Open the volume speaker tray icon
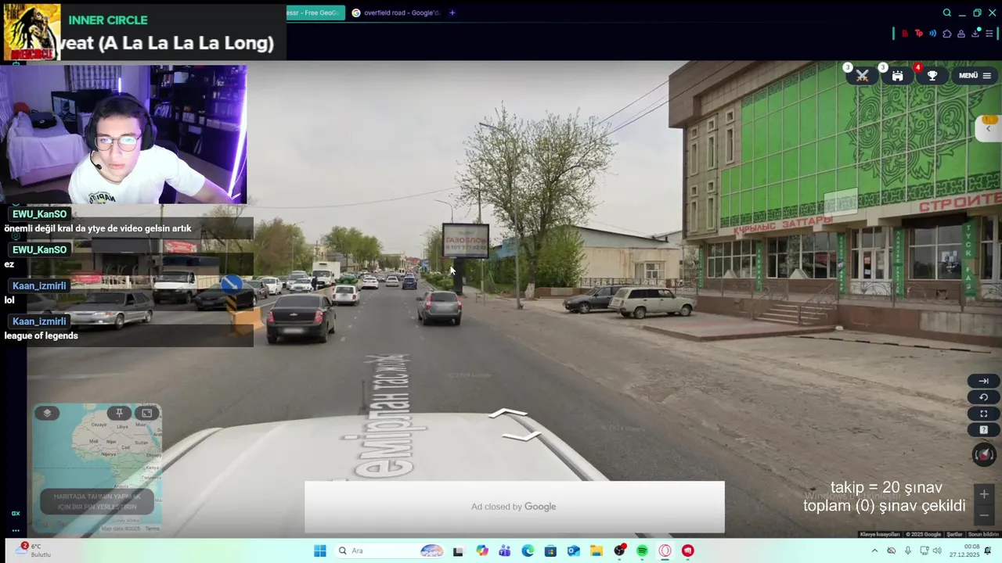Screen dimensions: 1002x563 pyautogui.click(x=937, y=551)
